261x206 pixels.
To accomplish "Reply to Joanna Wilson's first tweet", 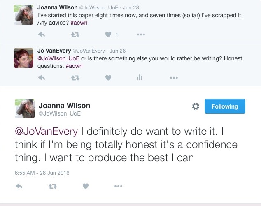I will (x=41, y=35).
